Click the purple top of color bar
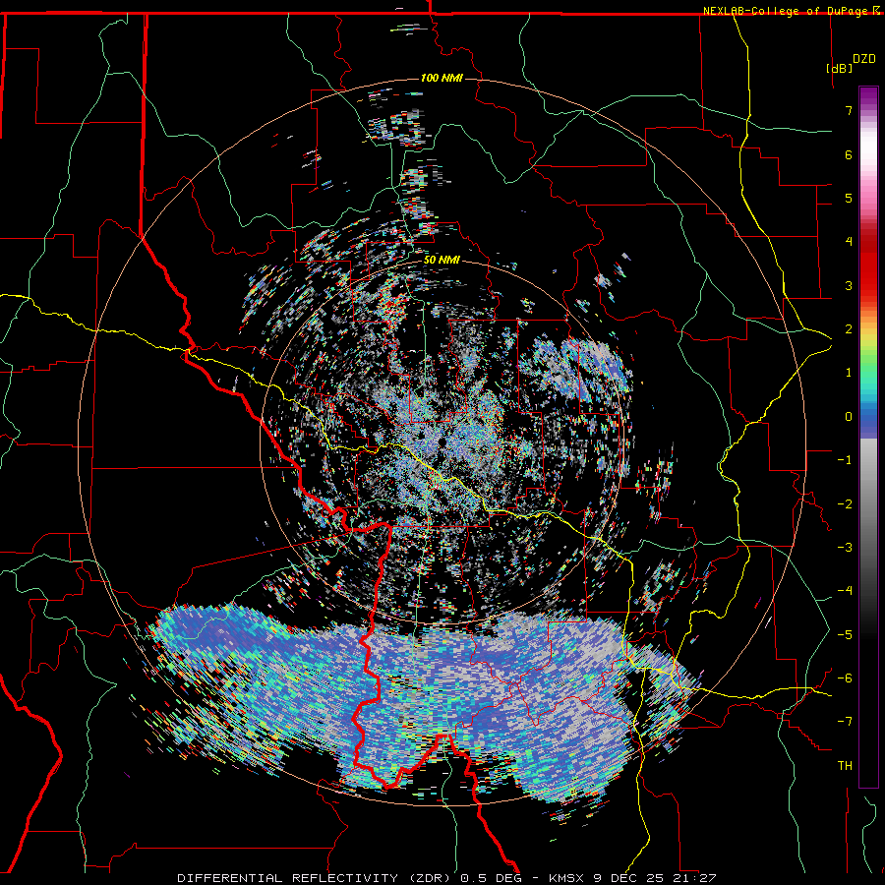This screenshot has width=885, height=885. [x=868, y=96]
